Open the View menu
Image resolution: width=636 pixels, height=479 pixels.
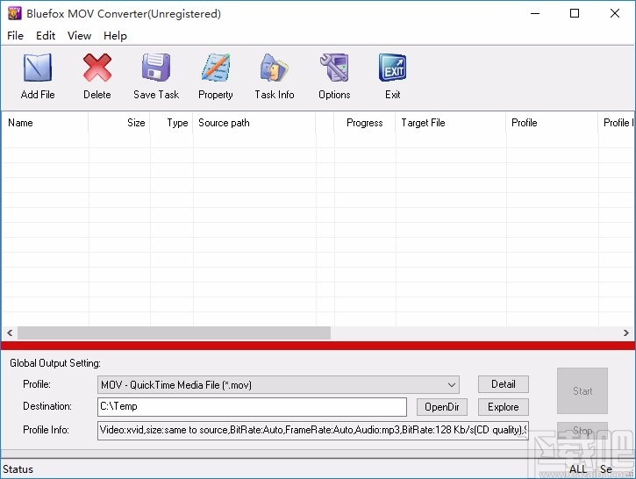79,36
